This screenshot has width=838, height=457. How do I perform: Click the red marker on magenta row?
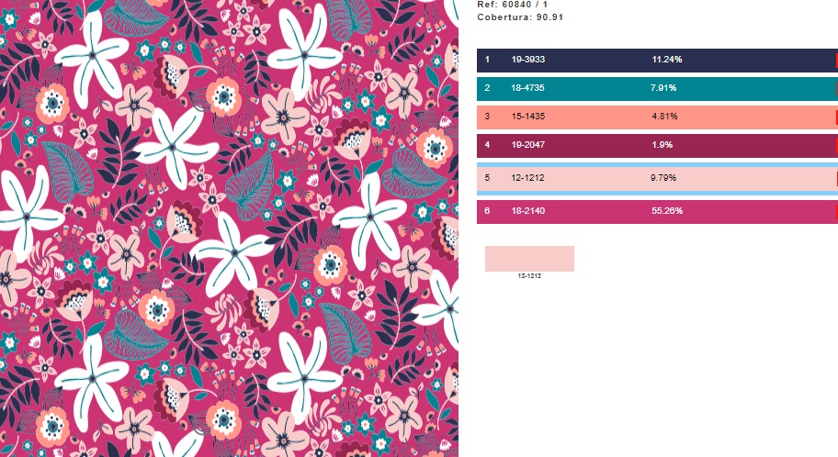click(x=836, y=212)
